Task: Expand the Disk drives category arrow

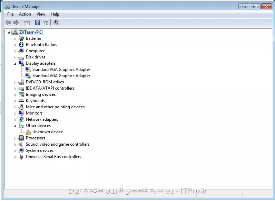Action: pyautogui.click(x=15, y=57)
